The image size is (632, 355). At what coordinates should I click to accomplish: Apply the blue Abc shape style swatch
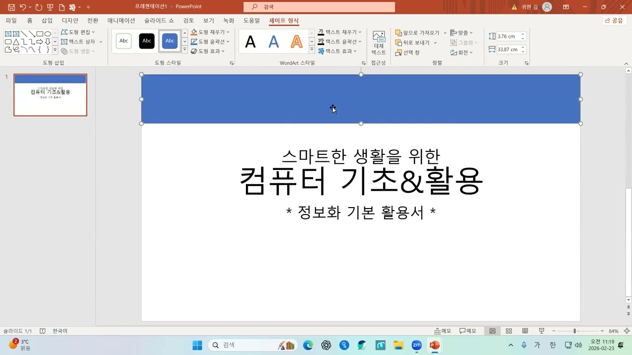pyautogui.click(x=169, y=41)
